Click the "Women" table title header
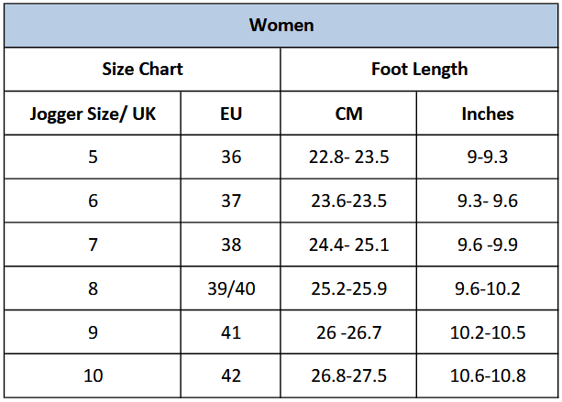This screenshot has width=562, height=402. point(281,25)
